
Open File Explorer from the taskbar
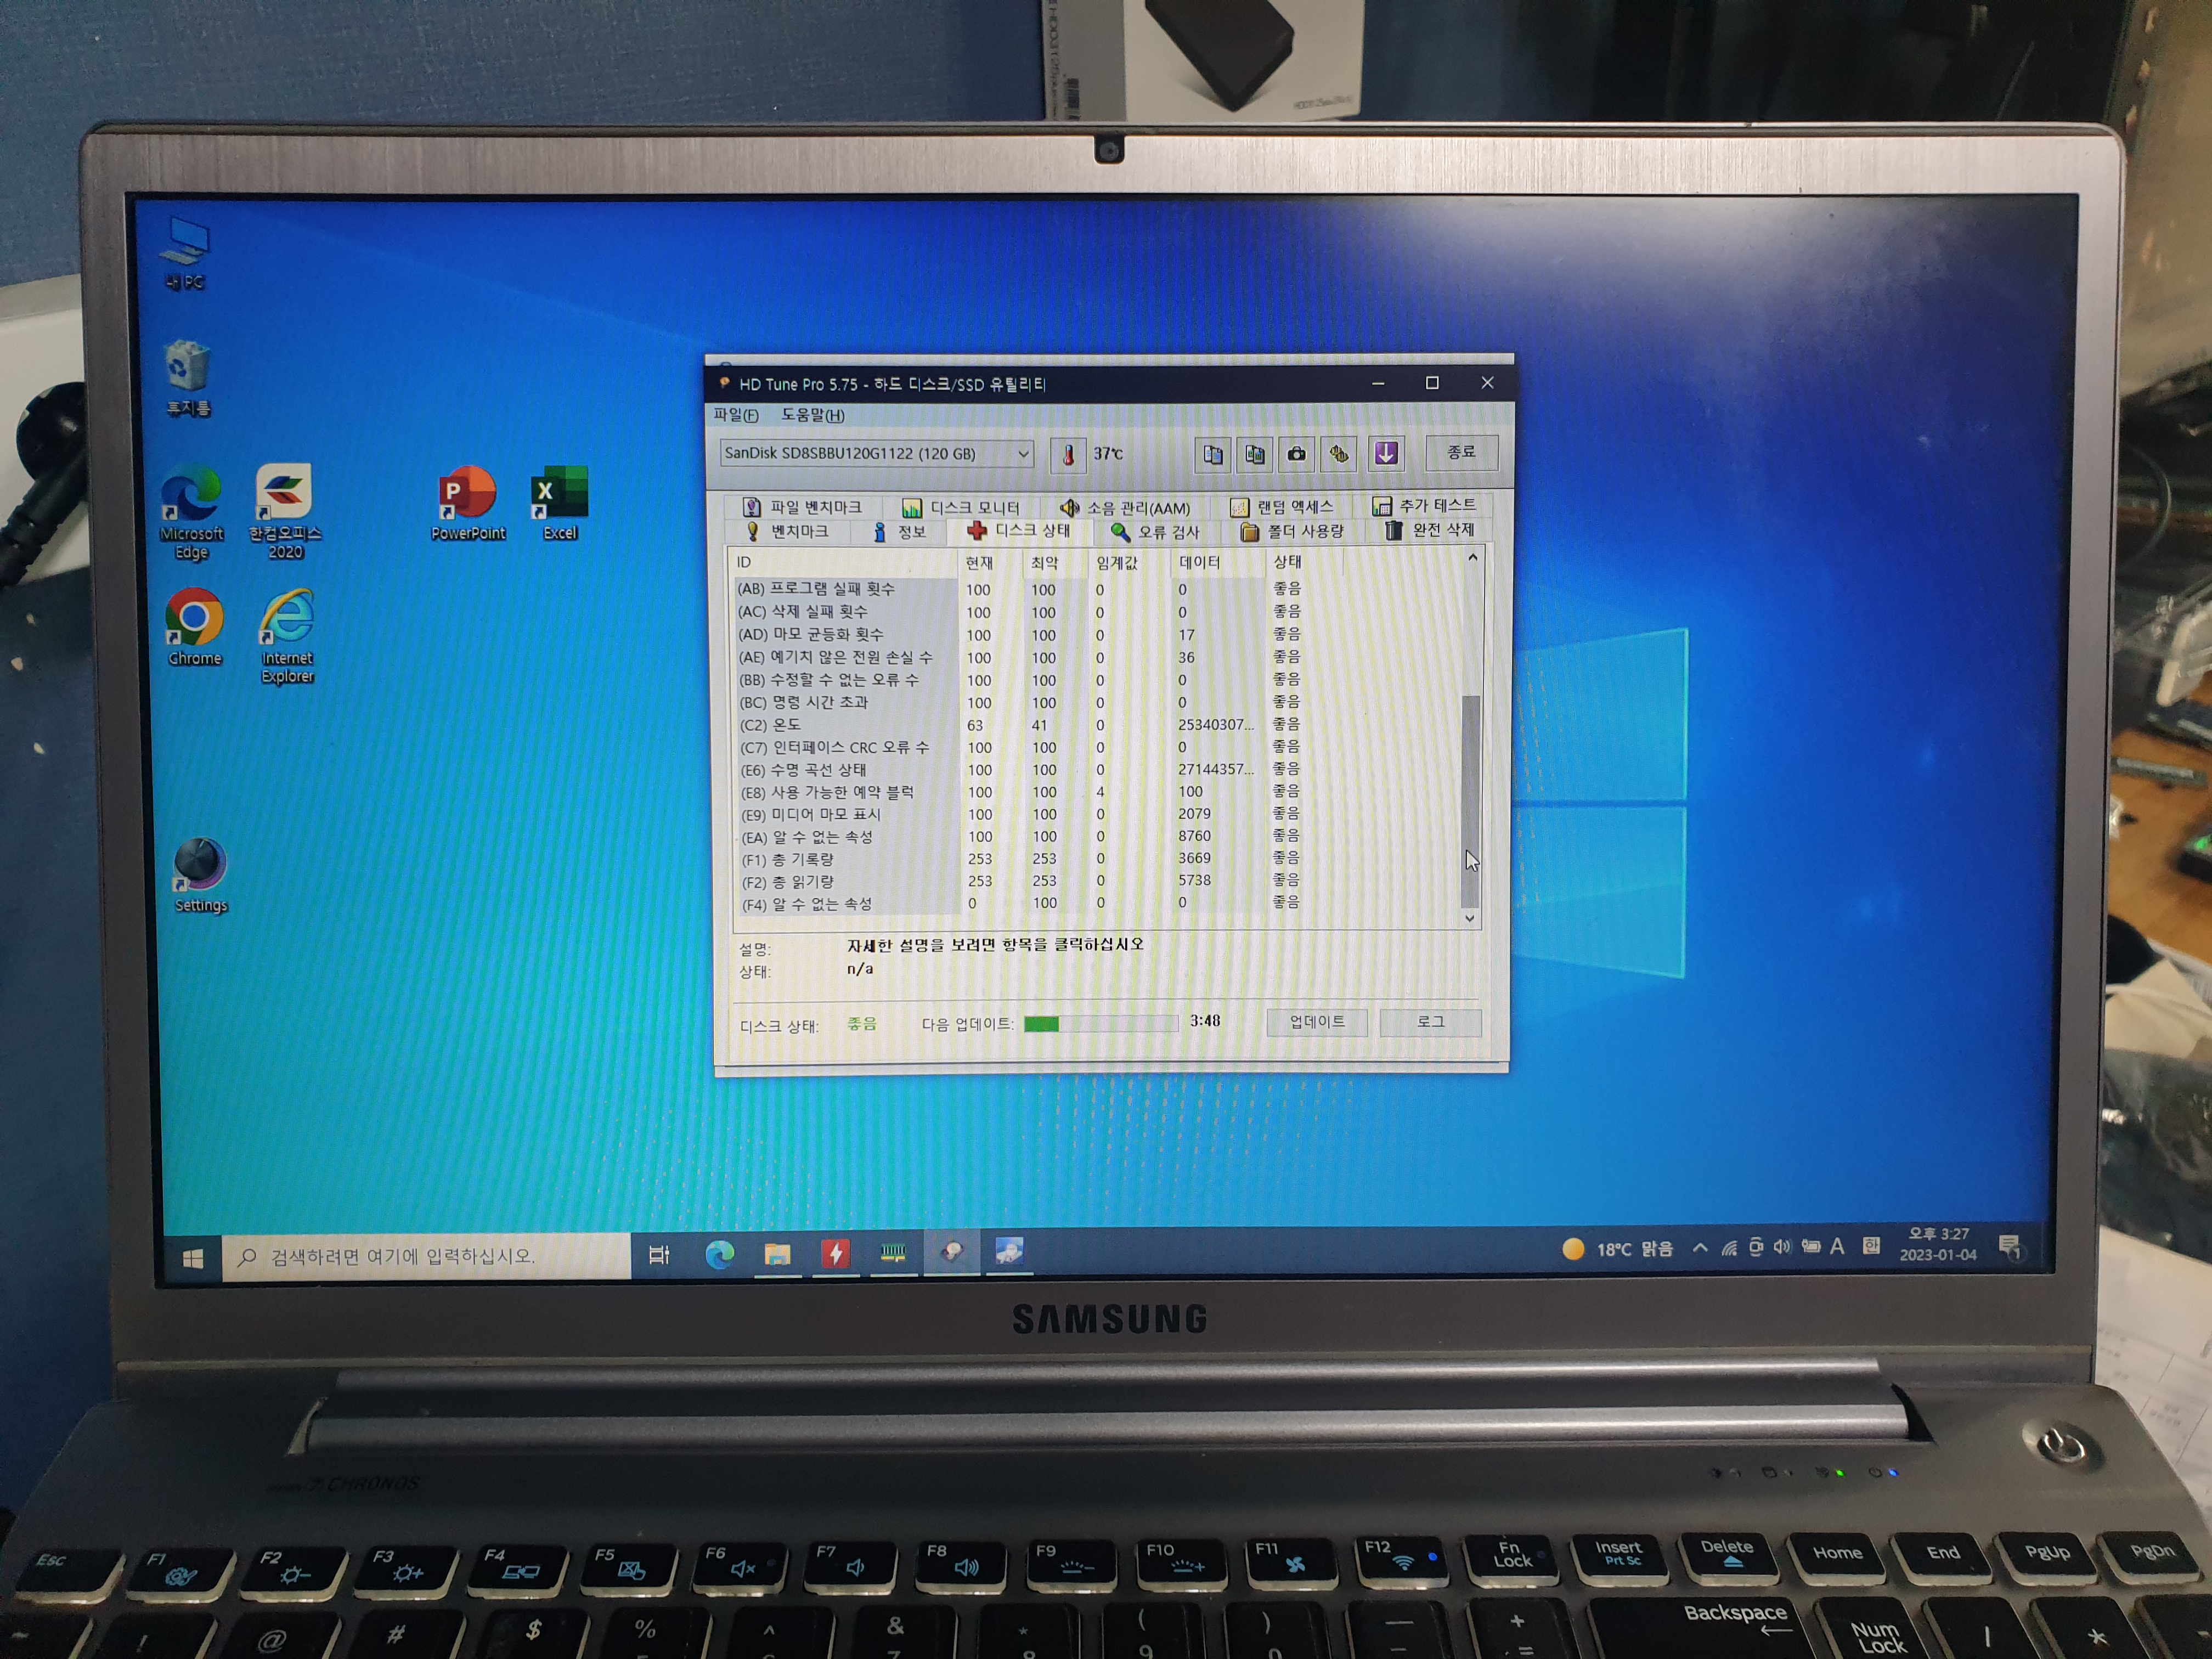point(777,1254)
